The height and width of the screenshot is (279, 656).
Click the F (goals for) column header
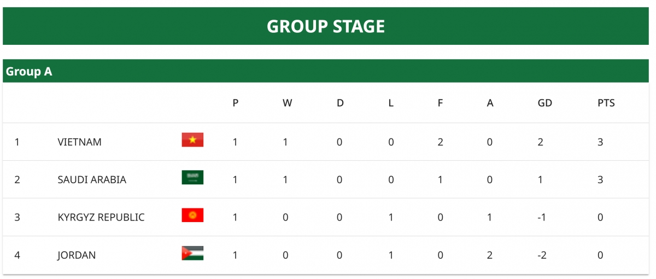(x=440, y=103)
